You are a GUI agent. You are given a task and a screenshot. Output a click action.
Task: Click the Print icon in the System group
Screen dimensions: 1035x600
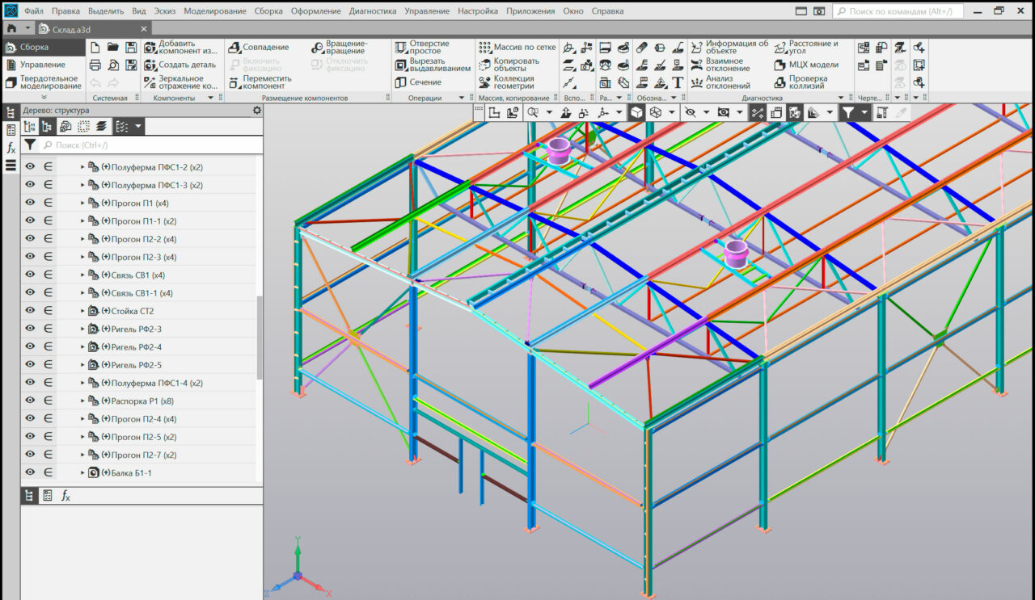[95, 65]
